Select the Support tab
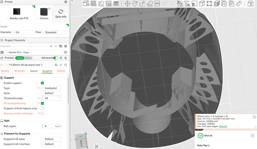Image resolution: width=257 pixels, height=149 pixels. pos(47,71)
